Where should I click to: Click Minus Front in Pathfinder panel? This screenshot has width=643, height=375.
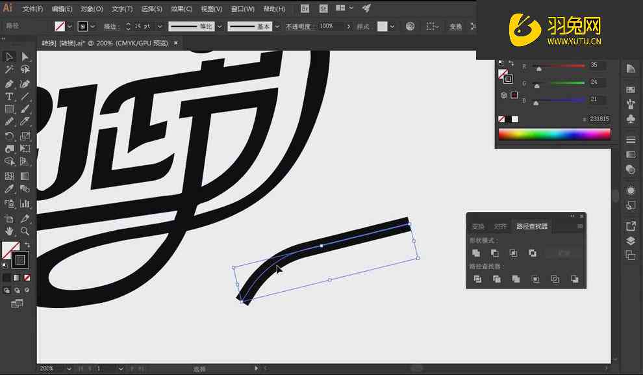click(x=495, y=253)
